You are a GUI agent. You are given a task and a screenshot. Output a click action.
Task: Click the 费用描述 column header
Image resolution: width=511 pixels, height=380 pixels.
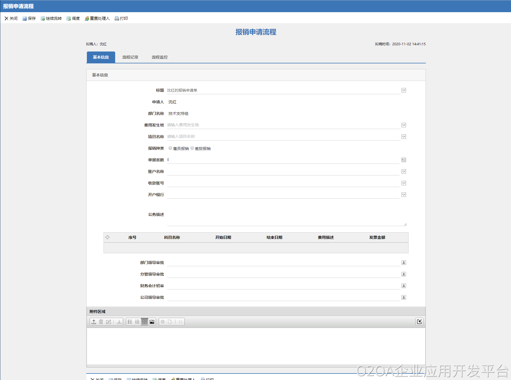pos(326,237)
